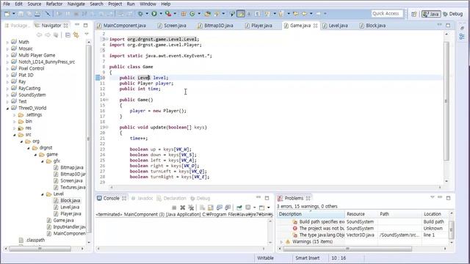Screen dimensions: 470x264
Task: Click the Open Type toolbar icon
Action: (x=207, y=14)
